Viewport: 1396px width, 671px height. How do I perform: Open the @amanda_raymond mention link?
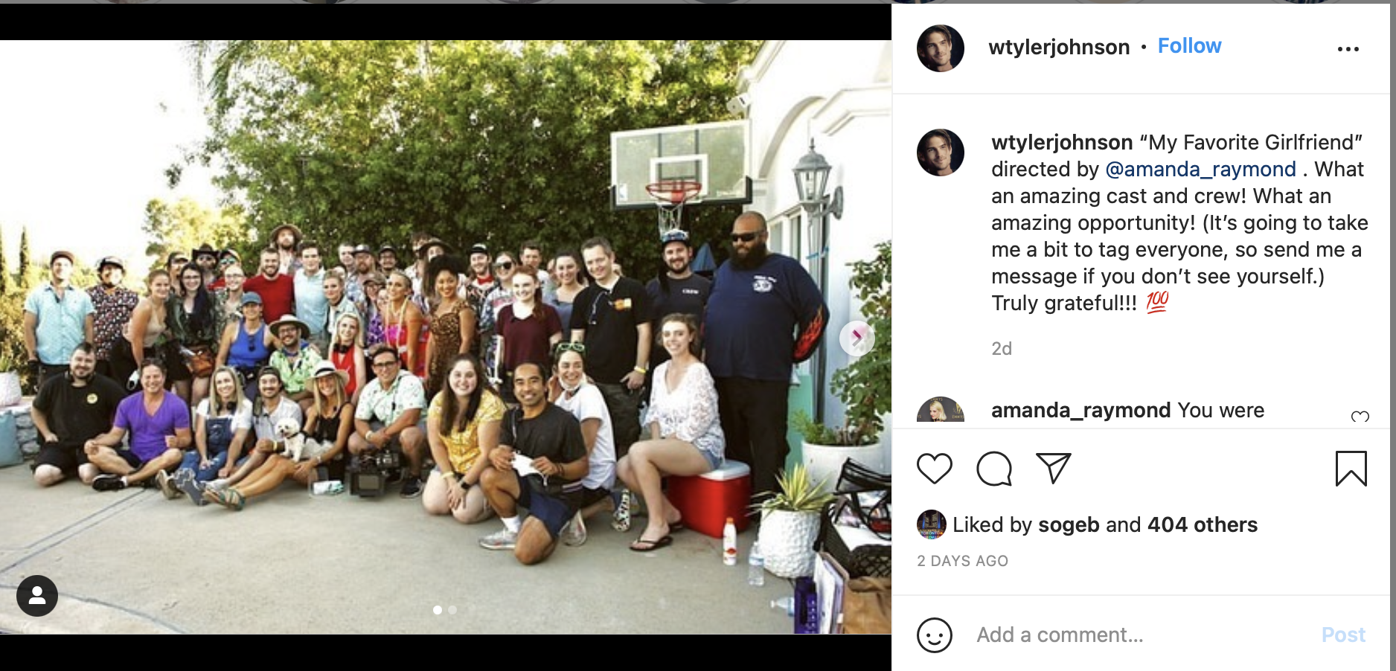1200,170
